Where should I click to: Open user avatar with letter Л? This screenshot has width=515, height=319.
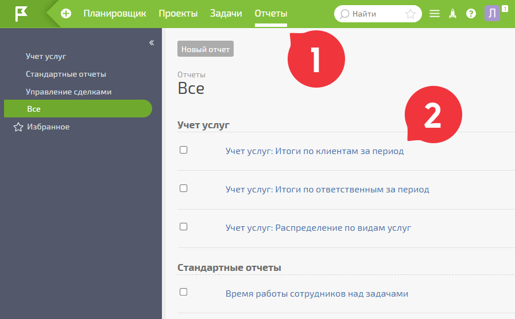click(492, 14)
